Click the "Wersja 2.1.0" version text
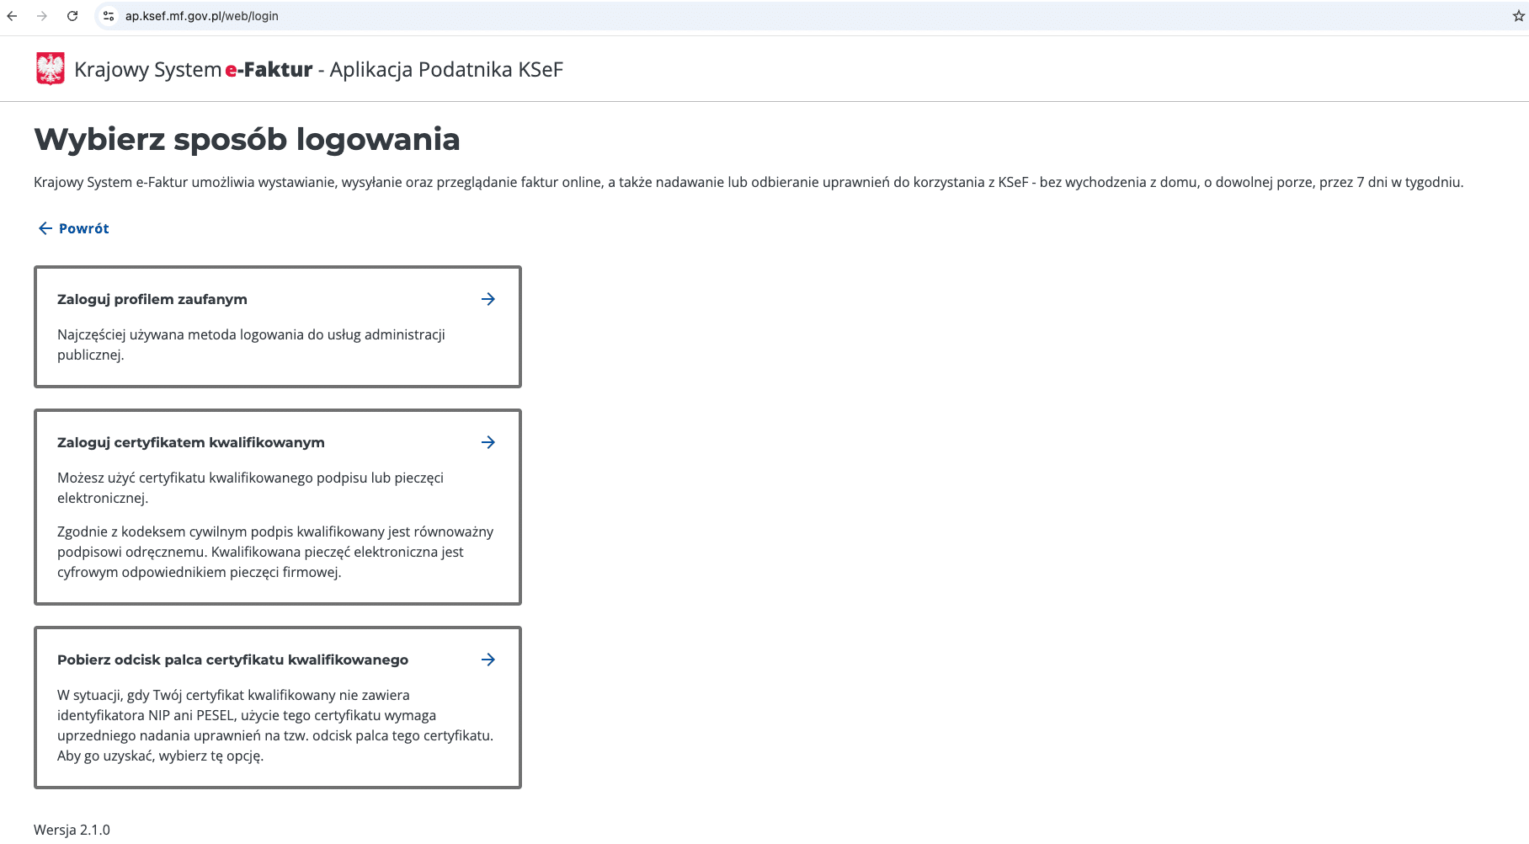This screenshot has width=1529, height=844. [72, 830]
